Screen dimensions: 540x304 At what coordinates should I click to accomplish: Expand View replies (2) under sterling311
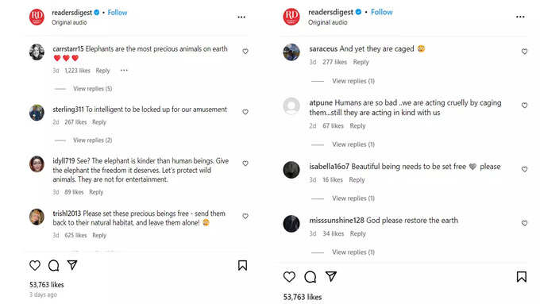click(x=93, y=140)
